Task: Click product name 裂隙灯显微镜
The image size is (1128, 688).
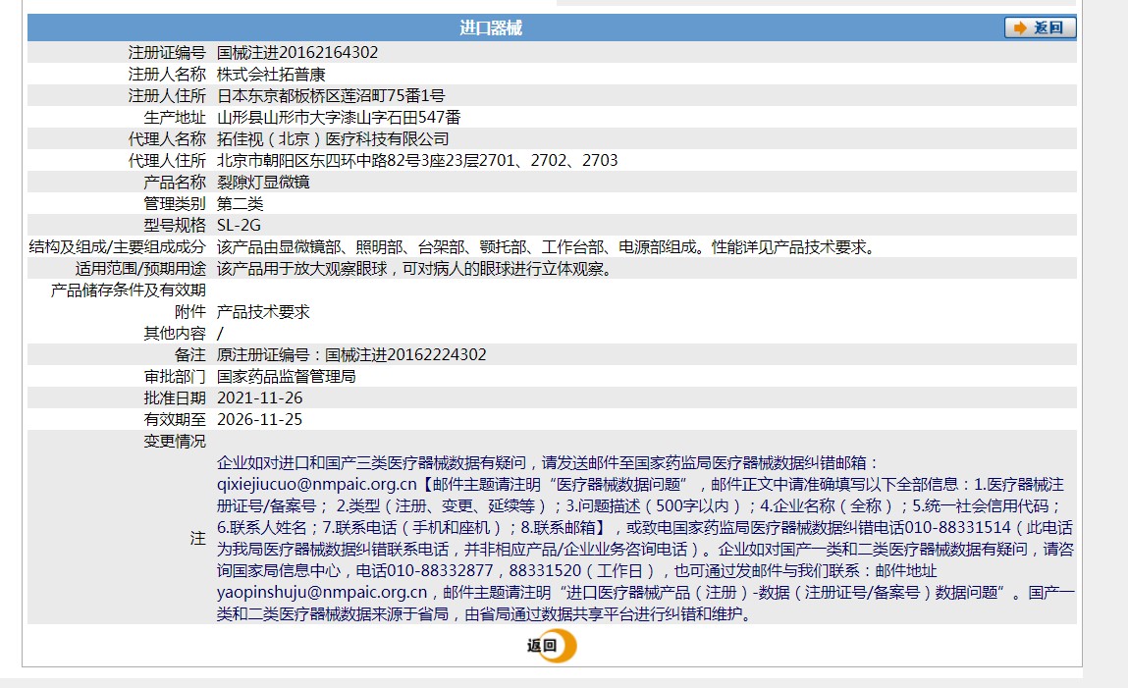Action: [262, 183]
